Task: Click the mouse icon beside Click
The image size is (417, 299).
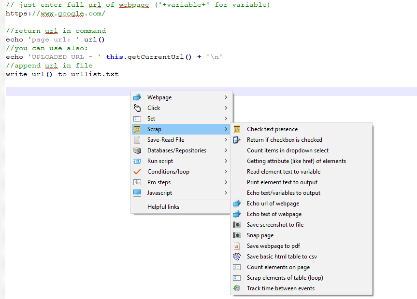Action: click(137, 108)
